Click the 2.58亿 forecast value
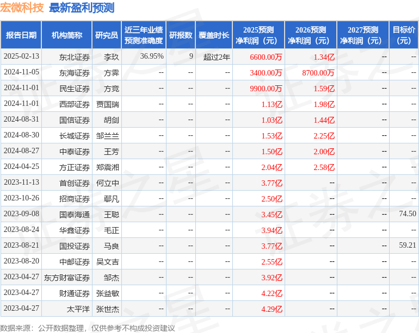Screen dimensions: 419x333 (x=324, y=167)
